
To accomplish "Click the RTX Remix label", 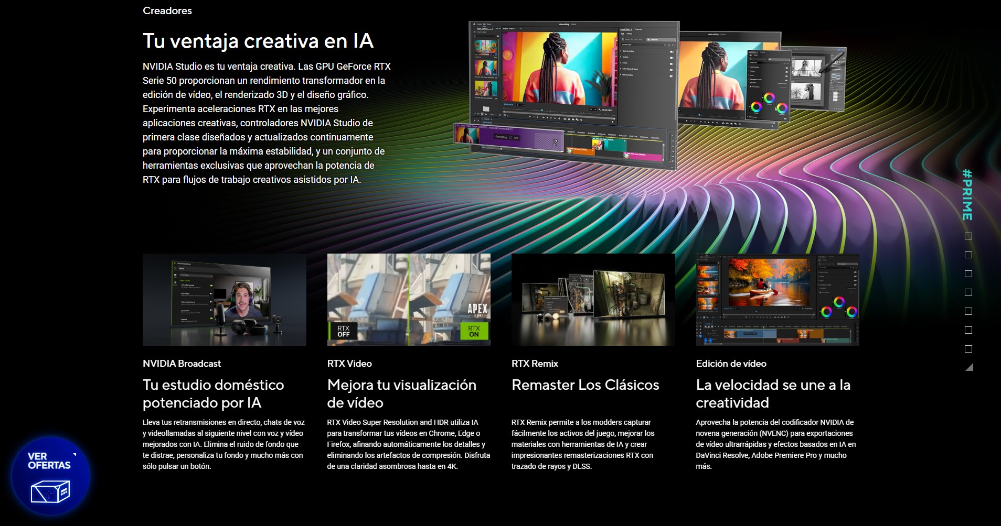I will pyautogui.click(x=535, y=364).
